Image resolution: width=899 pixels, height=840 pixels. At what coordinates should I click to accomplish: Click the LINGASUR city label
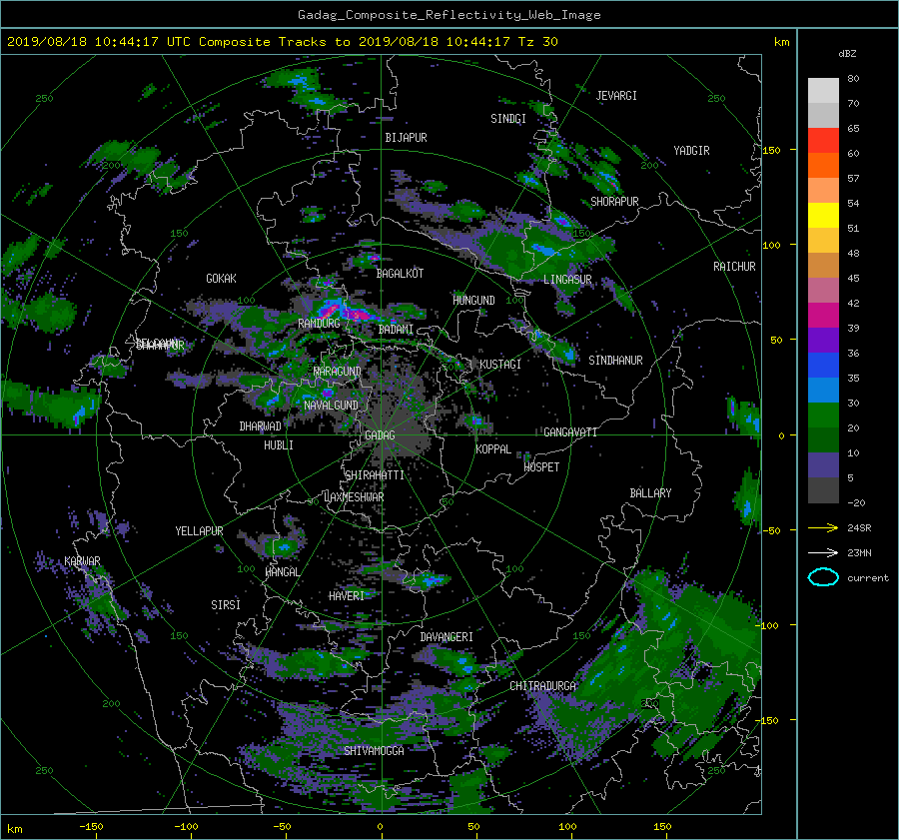(x=567, y=280)
